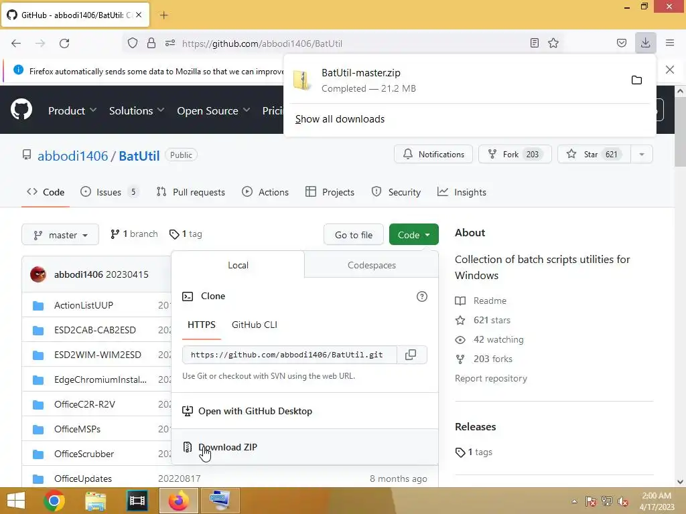Screen dimensions: 686x514
Task: Click the Firefox back arrow
Action: click(16, 44)
